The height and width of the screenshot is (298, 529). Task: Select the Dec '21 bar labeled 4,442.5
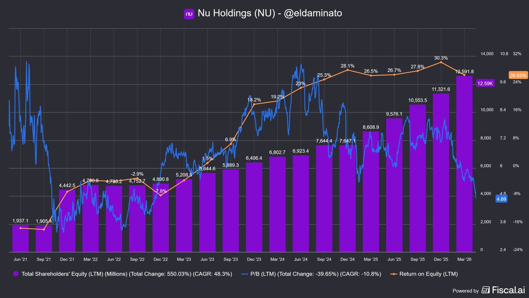(67, 220)
